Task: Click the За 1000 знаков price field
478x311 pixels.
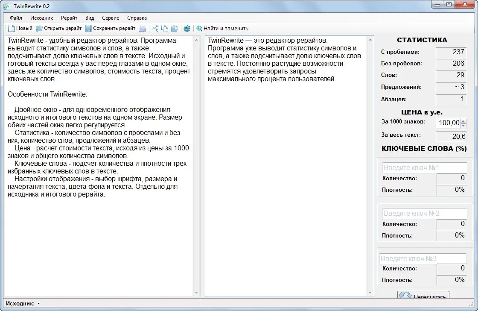Action: coord(448,123)
